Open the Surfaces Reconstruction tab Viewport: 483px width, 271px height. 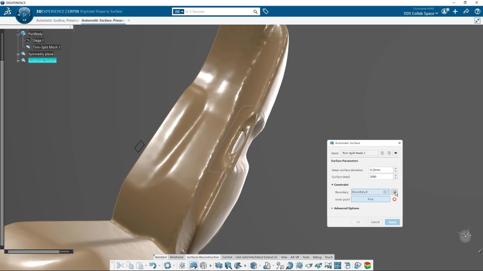(203, 257)
